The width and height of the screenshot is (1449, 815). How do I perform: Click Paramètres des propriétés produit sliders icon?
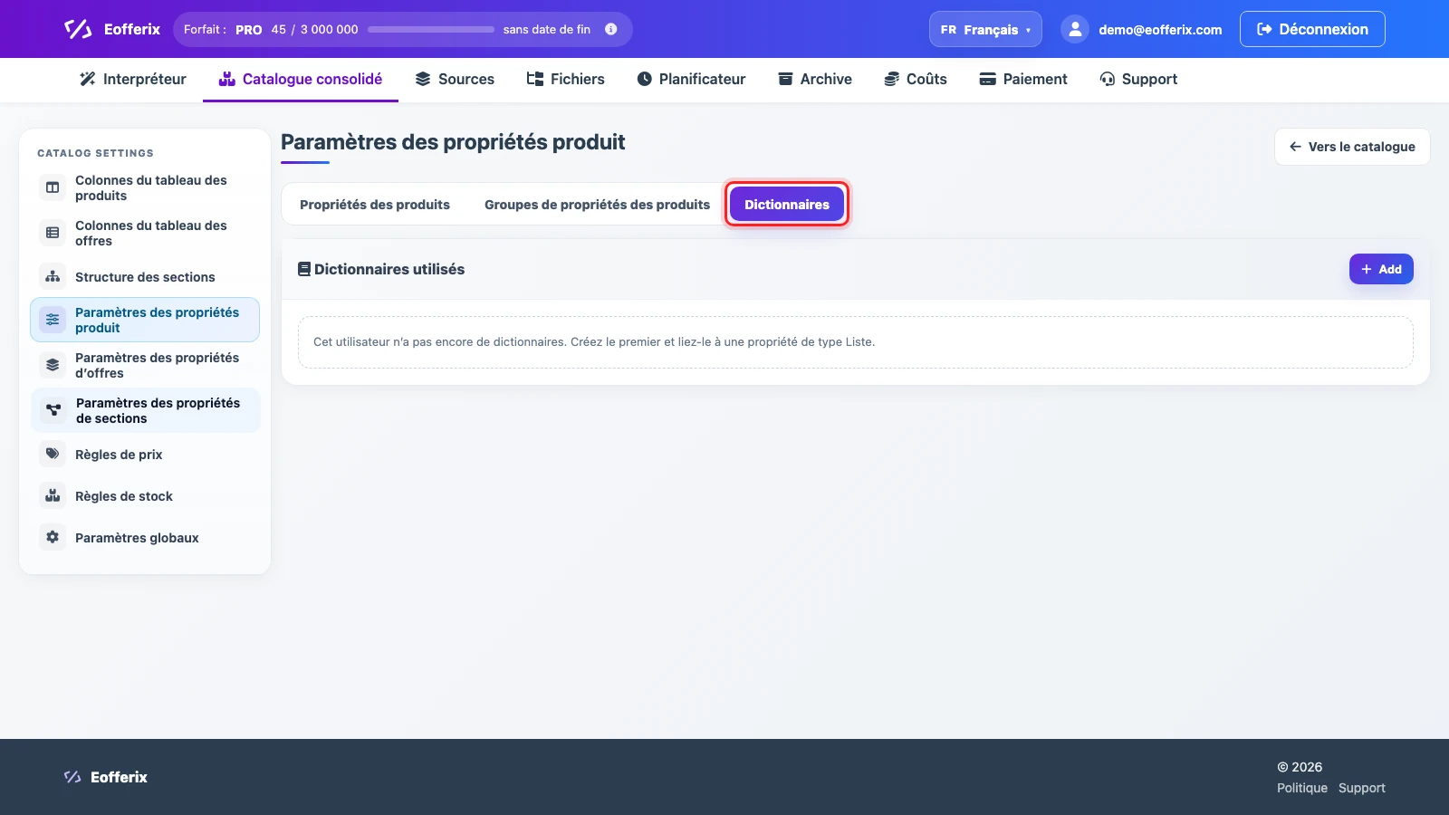53,320
